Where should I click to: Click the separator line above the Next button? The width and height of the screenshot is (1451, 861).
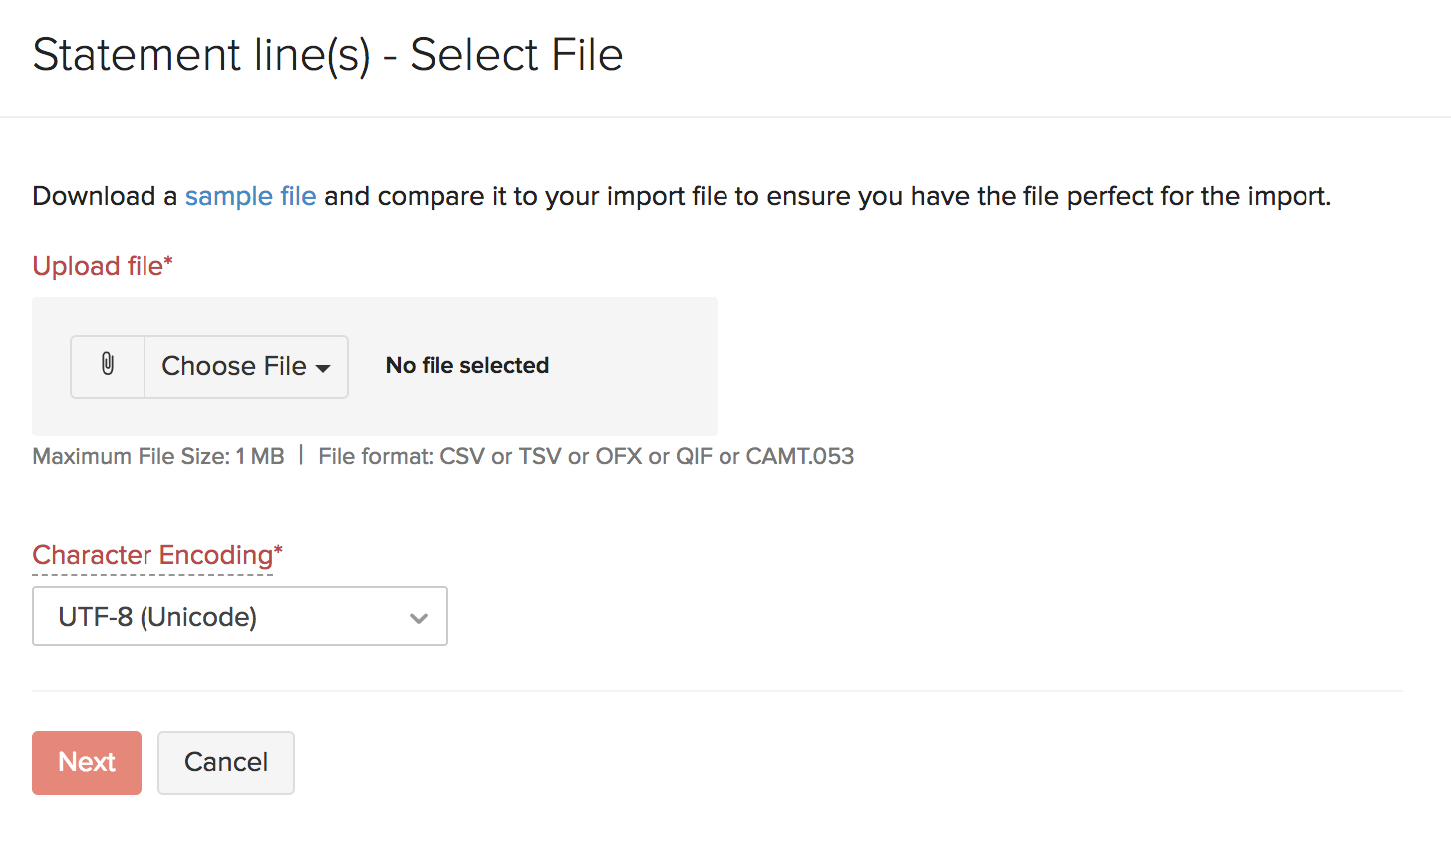pos(718,691)
